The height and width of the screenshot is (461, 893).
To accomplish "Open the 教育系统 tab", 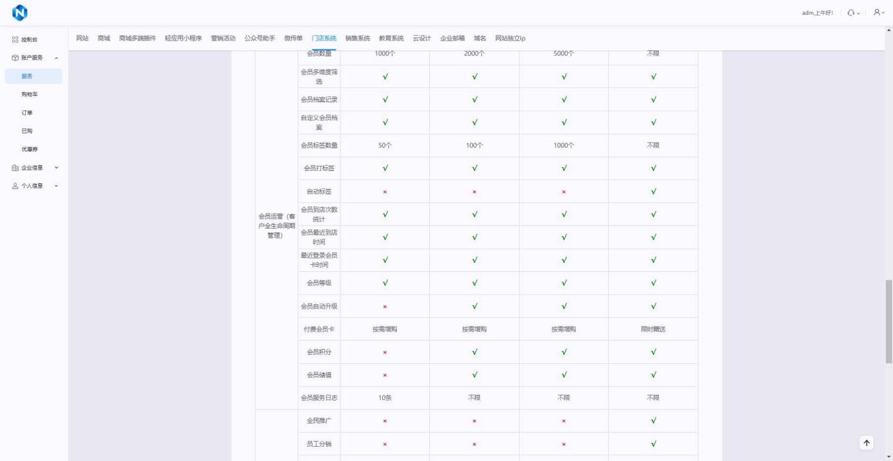I will 391,38.
